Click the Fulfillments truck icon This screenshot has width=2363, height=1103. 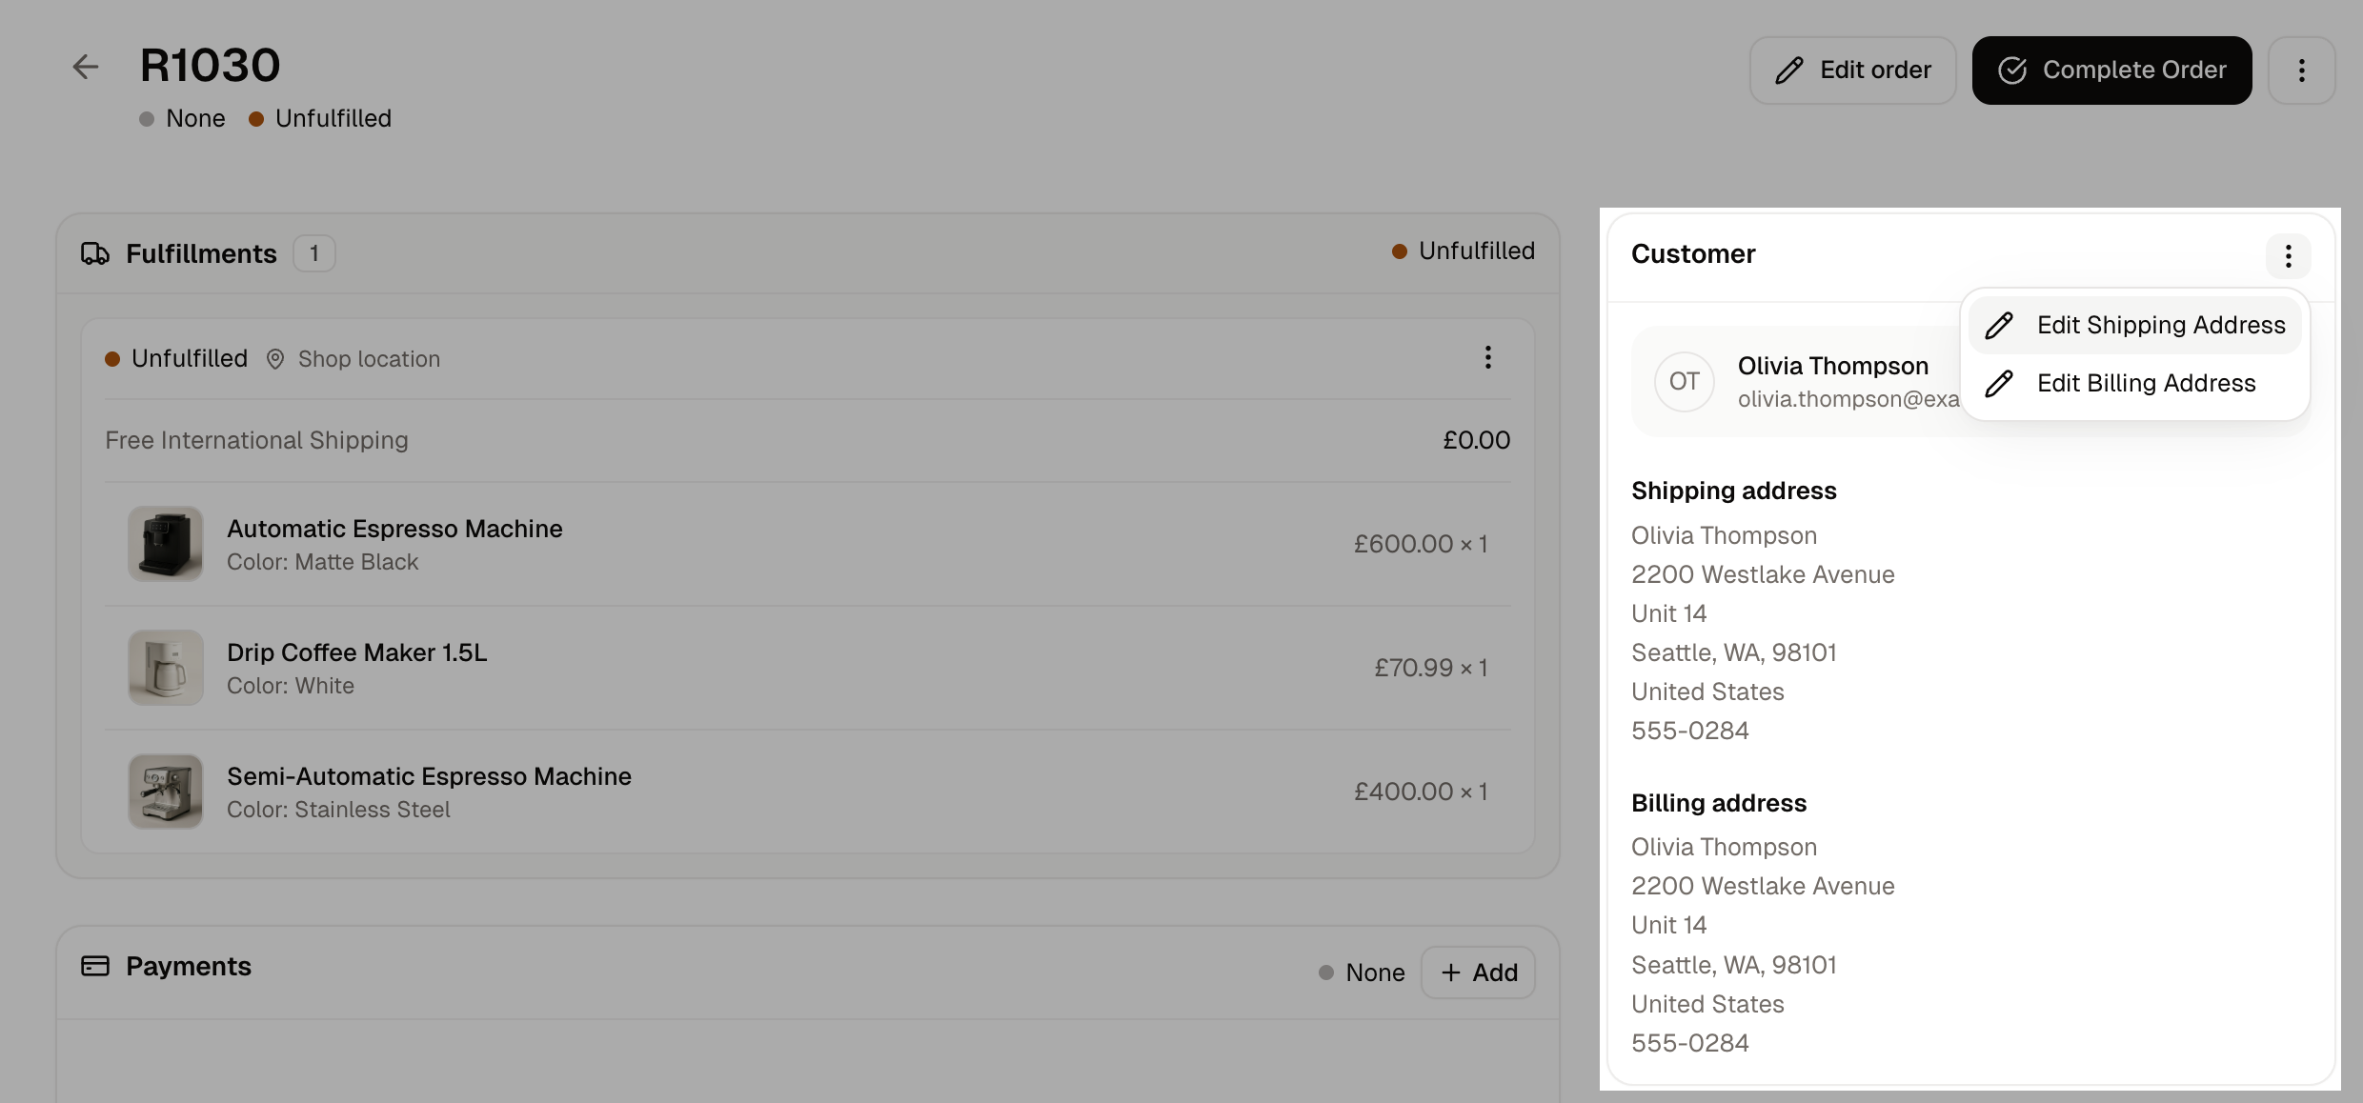[x=95, y=253]
